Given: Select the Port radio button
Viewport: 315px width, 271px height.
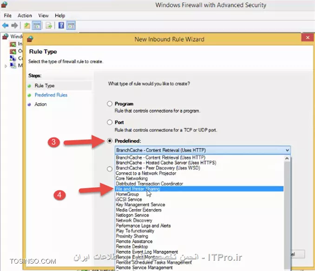Looking at the screenshot, I should tap(110, 122).
